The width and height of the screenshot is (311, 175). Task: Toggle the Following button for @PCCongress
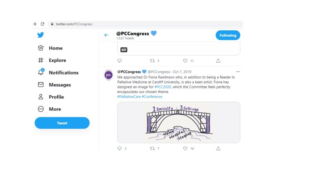(x=228, y=35)
